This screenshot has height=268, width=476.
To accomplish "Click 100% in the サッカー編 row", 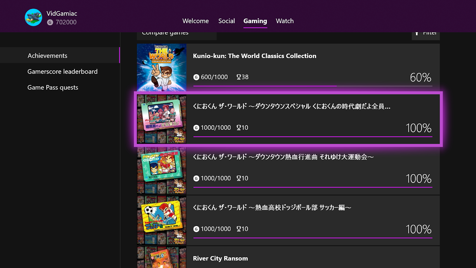I will coord(419,229).
